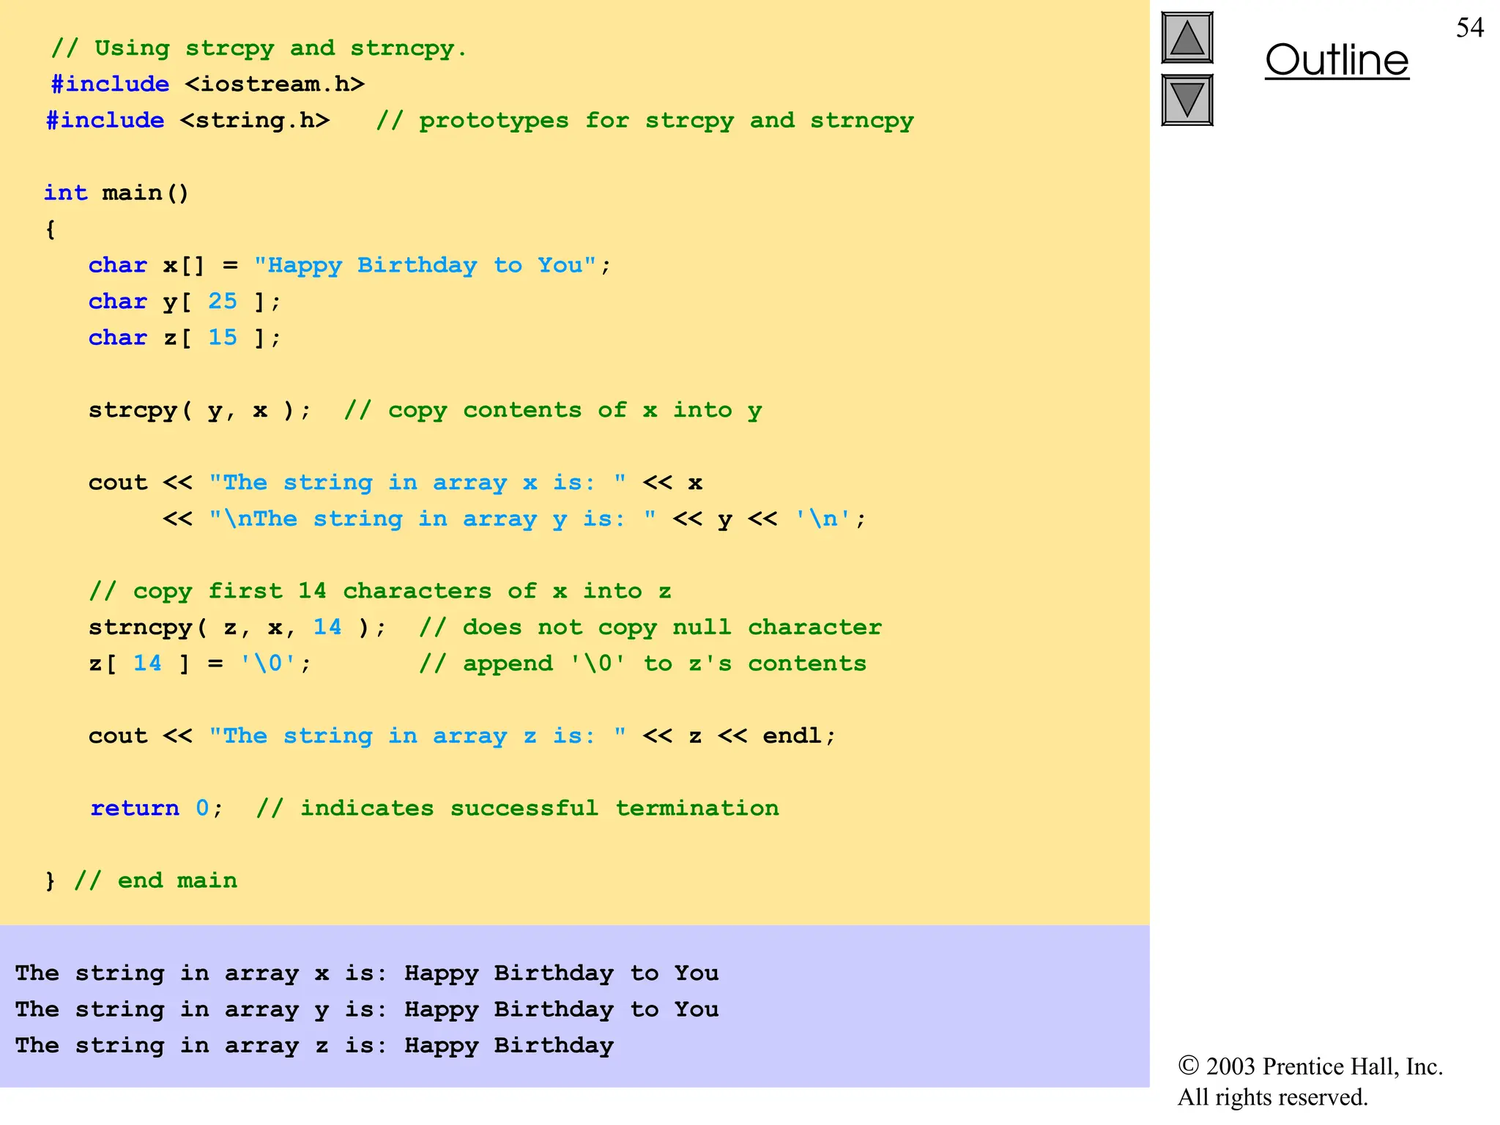The height and width of the screenshot is (1125, 1500).
Task: Click output line for array x
Action: 367,973
